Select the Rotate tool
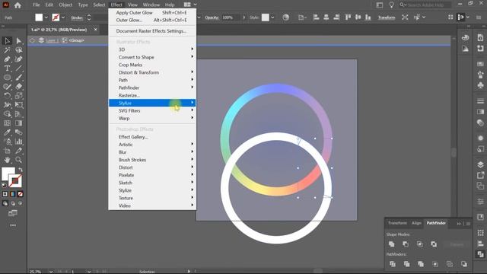Viewport: 487px width, 274px height. pyautogui.click(x=7, y=96)
